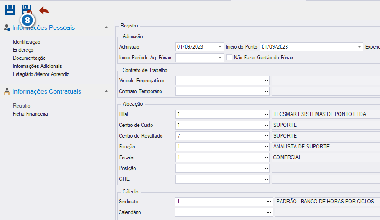Open Estagiário/Menor Aprendiz page
Screen dimensions: 380x220
click(x=41, y=74)
